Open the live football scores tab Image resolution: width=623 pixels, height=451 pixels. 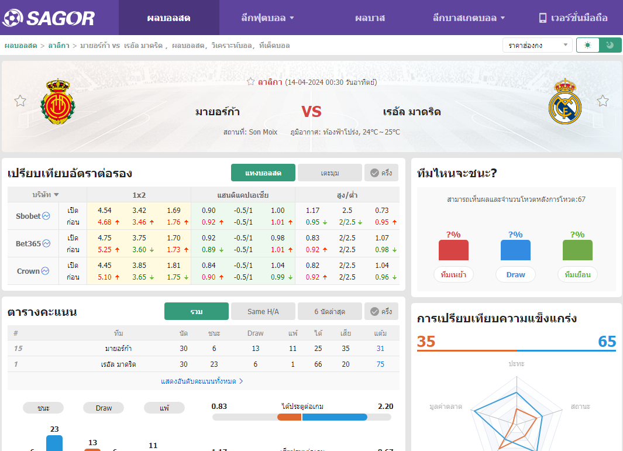(x=169, y=18)
